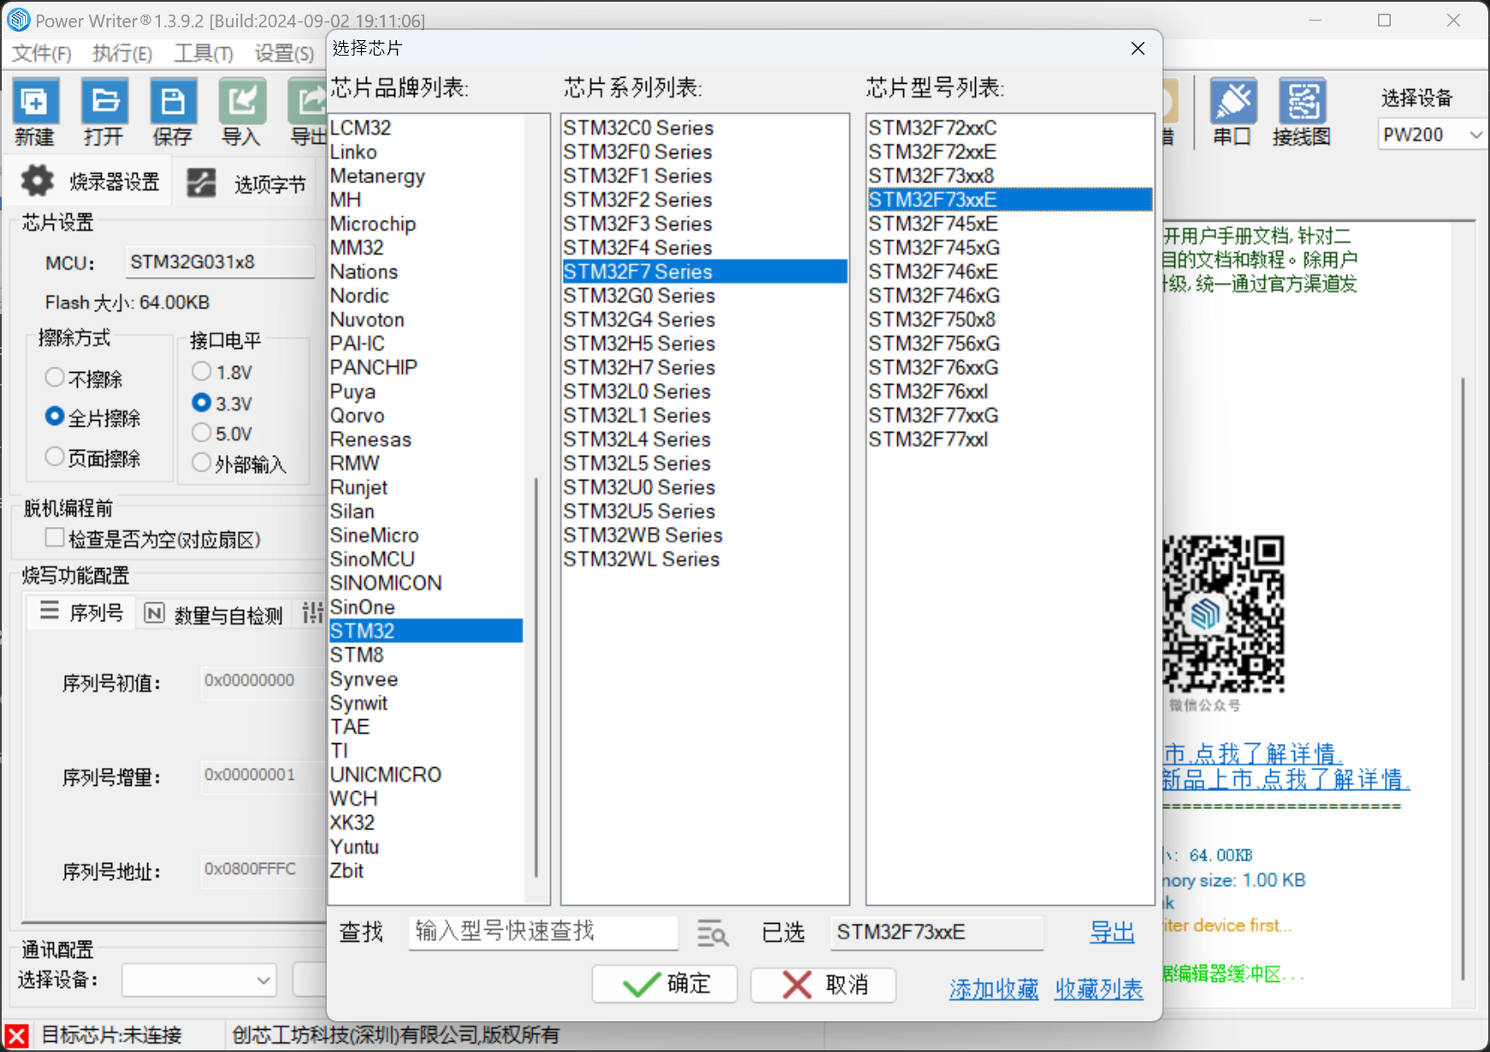Click the Power Writer app logo icon
Viewport: 1490px width, 1052px height.
click(18, 20)
